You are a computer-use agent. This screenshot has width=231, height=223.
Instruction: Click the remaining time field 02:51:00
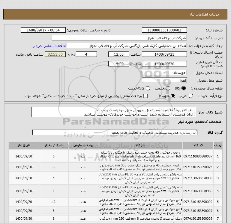55,54
